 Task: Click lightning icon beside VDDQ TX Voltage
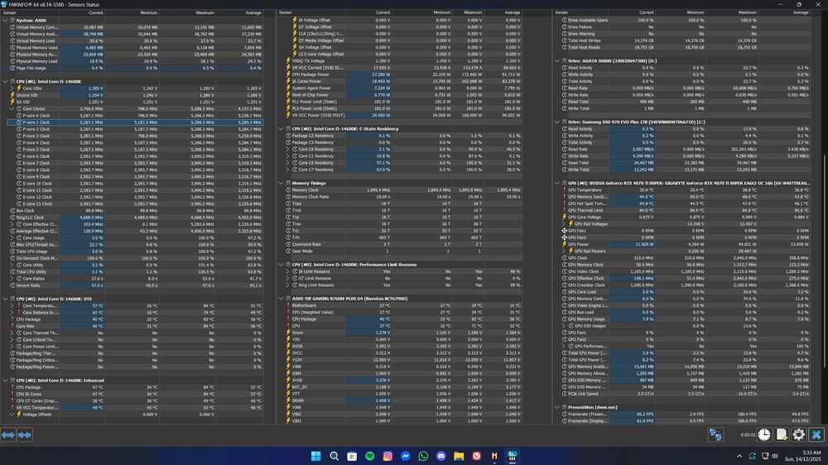pyautogui.click(x=288, y=60)
